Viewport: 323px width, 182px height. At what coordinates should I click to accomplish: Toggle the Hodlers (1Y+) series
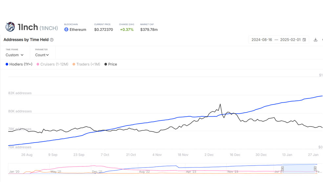click(19, 64)
